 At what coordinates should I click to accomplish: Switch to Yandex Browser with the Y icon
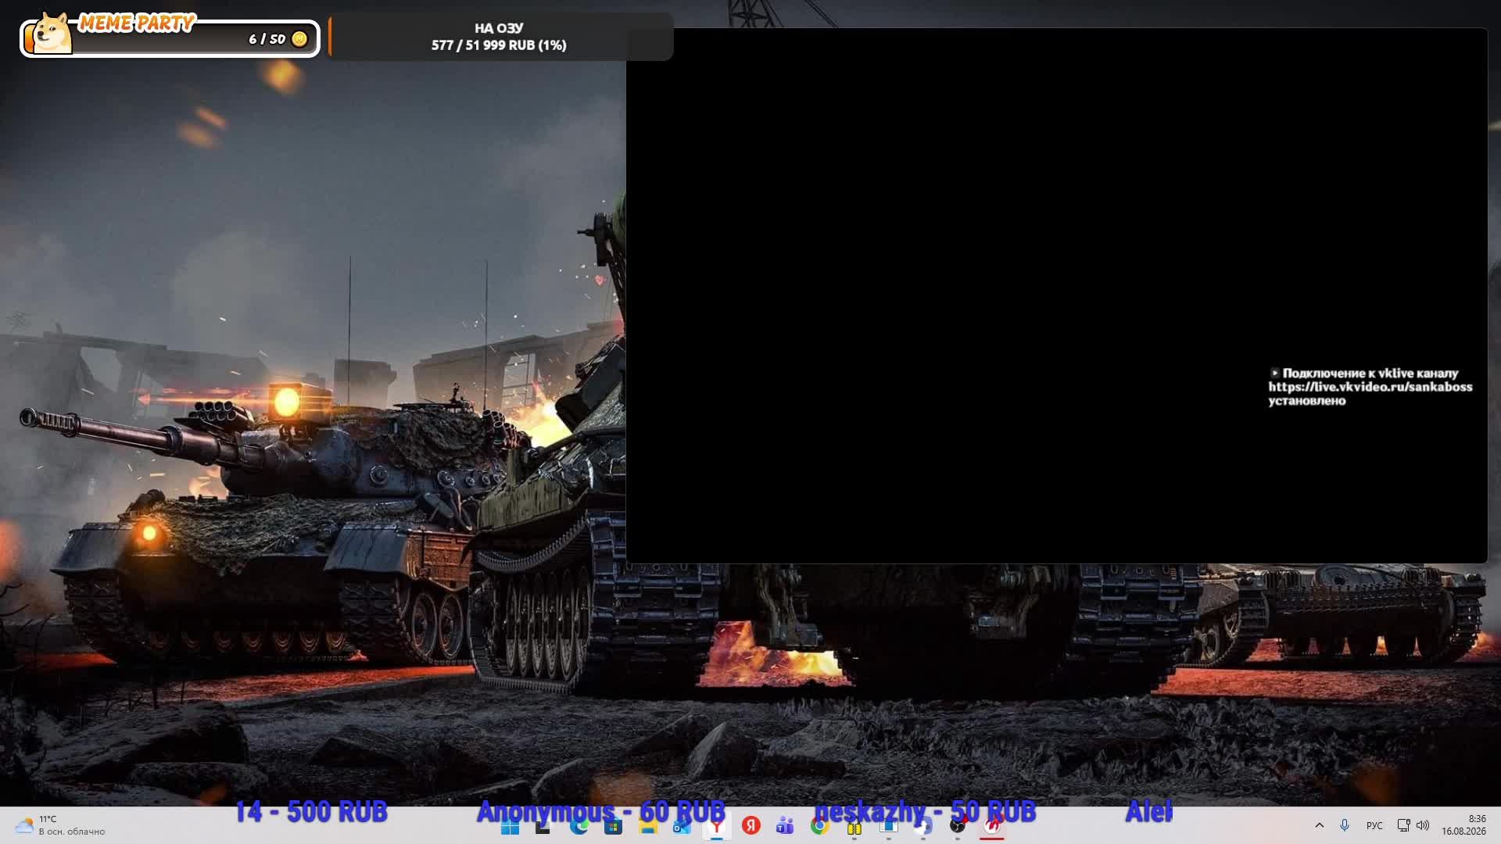716,826
